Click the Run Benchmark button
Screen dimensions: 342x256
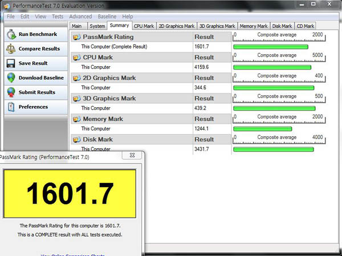pyautogui.click(x=36, y=34)
